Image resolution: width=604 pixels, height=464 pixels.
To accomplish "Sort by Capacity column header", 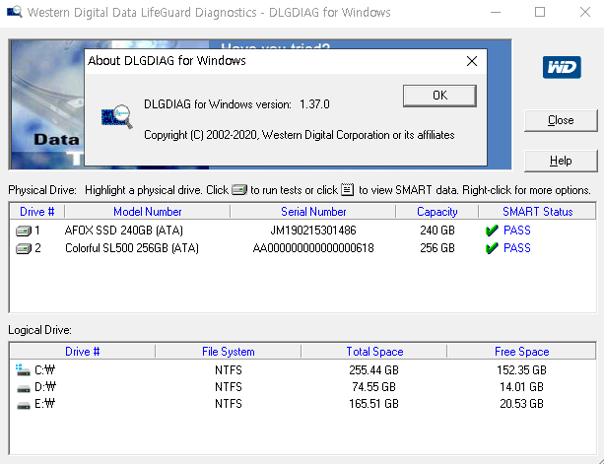I will (x=436, y=212).
